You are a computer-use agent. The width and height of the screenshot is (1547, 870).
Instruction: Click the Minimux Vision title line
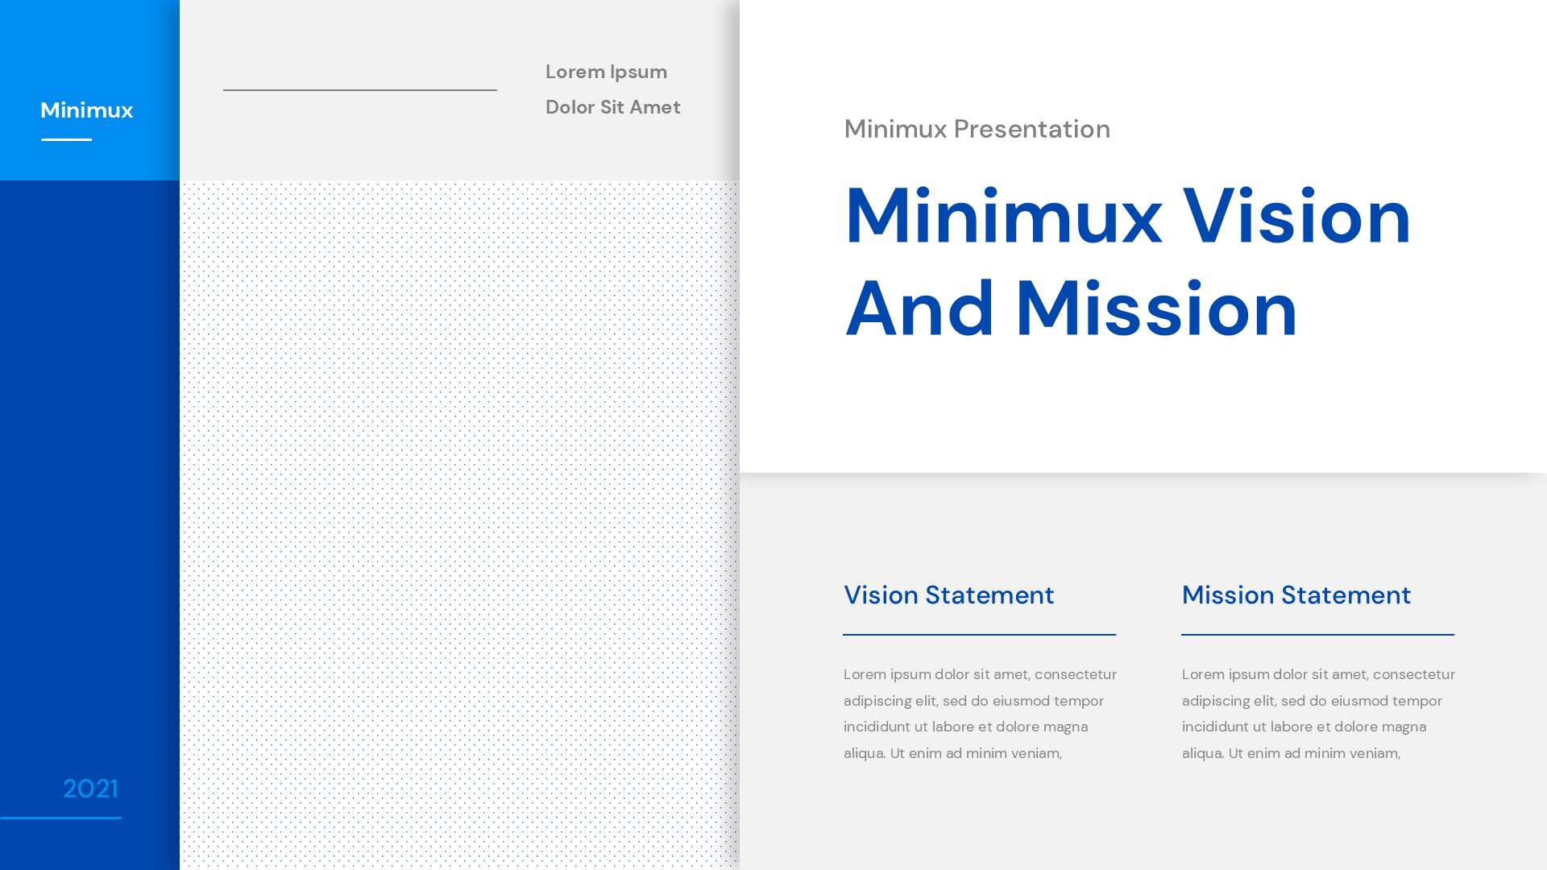1127,216
